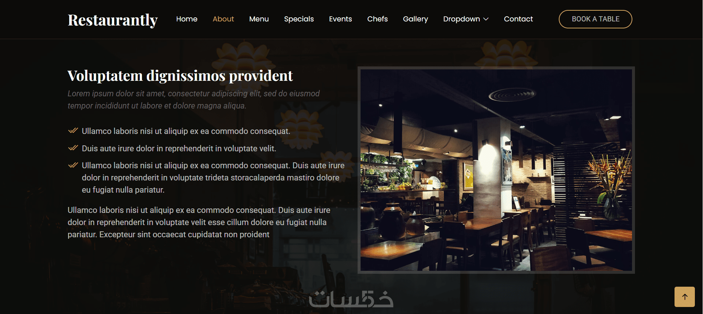Click the Arabic watermark logo at bottom
703x314 pixels.
point(351,299)
